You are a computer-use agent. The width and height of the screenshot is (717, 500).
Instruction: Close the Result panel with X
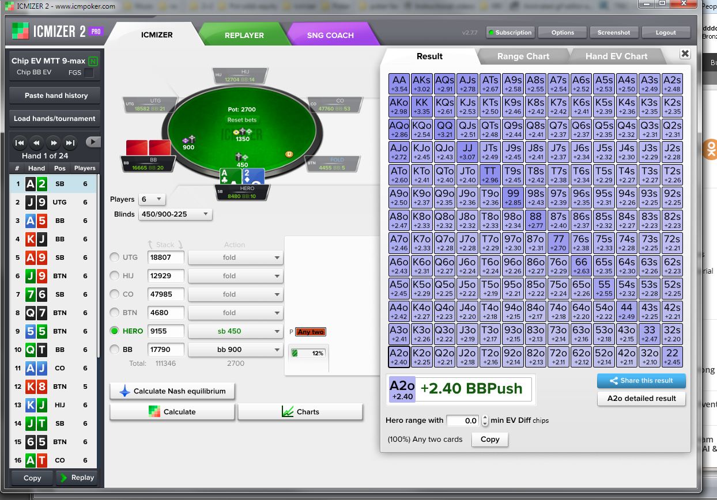click(x=685, y=54)
